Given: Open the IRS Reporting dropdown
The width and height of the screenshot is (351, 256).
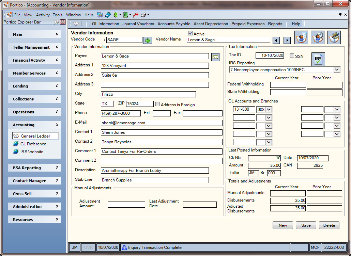Looking at the screenshot, I should point(337,70).
